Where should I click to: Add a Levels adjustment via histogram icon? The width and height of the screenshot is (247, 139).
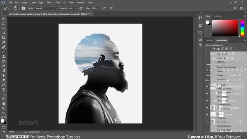tap(218, 49)
